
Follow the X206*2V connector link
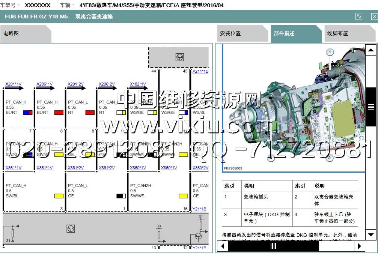(x=107, y=84)
